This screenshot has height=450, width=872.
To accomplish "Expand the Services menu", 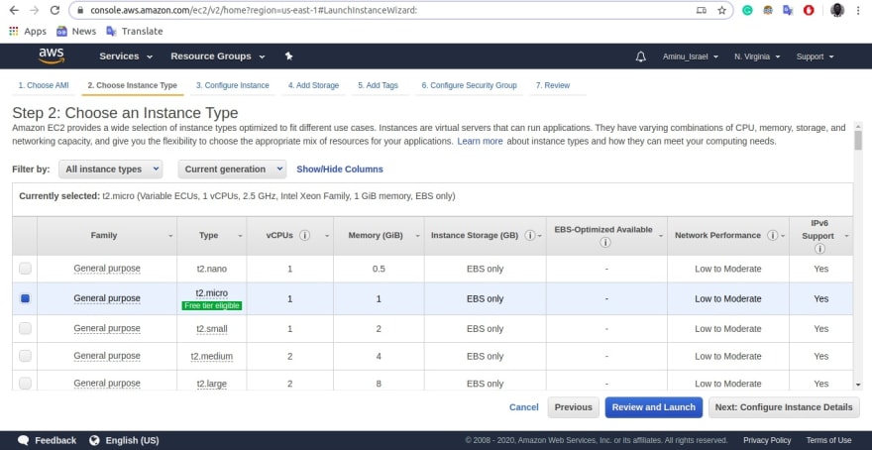I will pyautogui.click(x=126, y=56).
